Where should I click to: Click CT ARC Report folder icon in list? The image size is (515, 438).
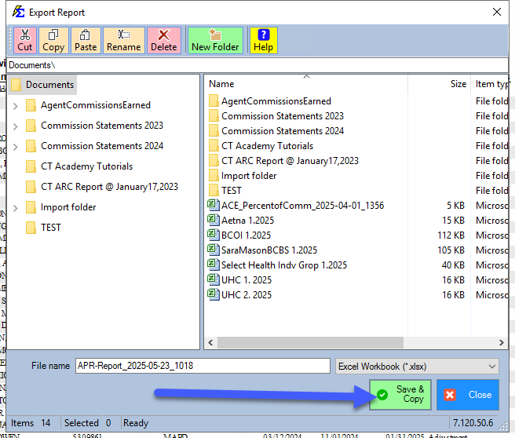click(x=214, y=161)
